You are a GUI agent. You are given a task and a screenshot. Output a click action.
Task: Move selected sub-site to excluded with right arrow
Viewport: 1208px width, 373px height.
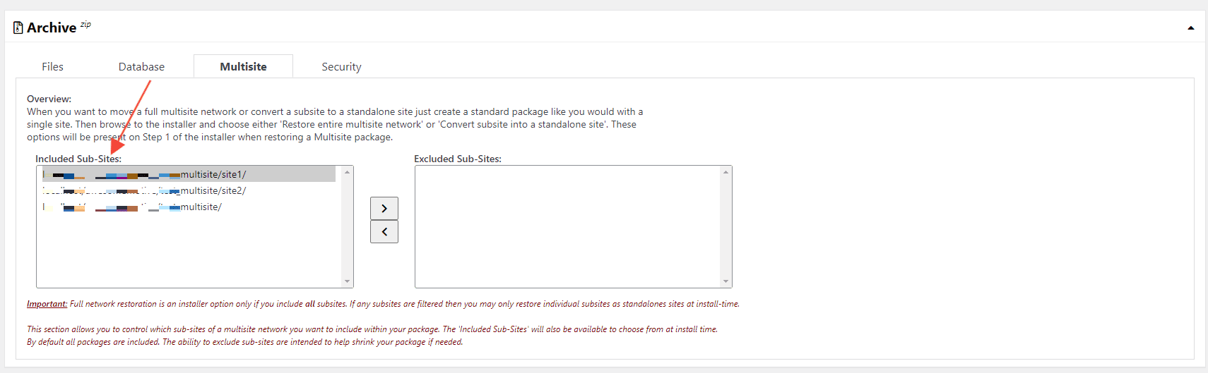pyautogui.click(x=384, y=208)
